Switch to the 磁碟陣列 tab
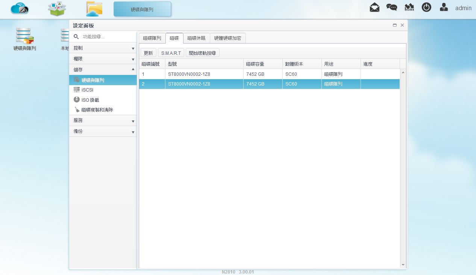 coord(152,38)
